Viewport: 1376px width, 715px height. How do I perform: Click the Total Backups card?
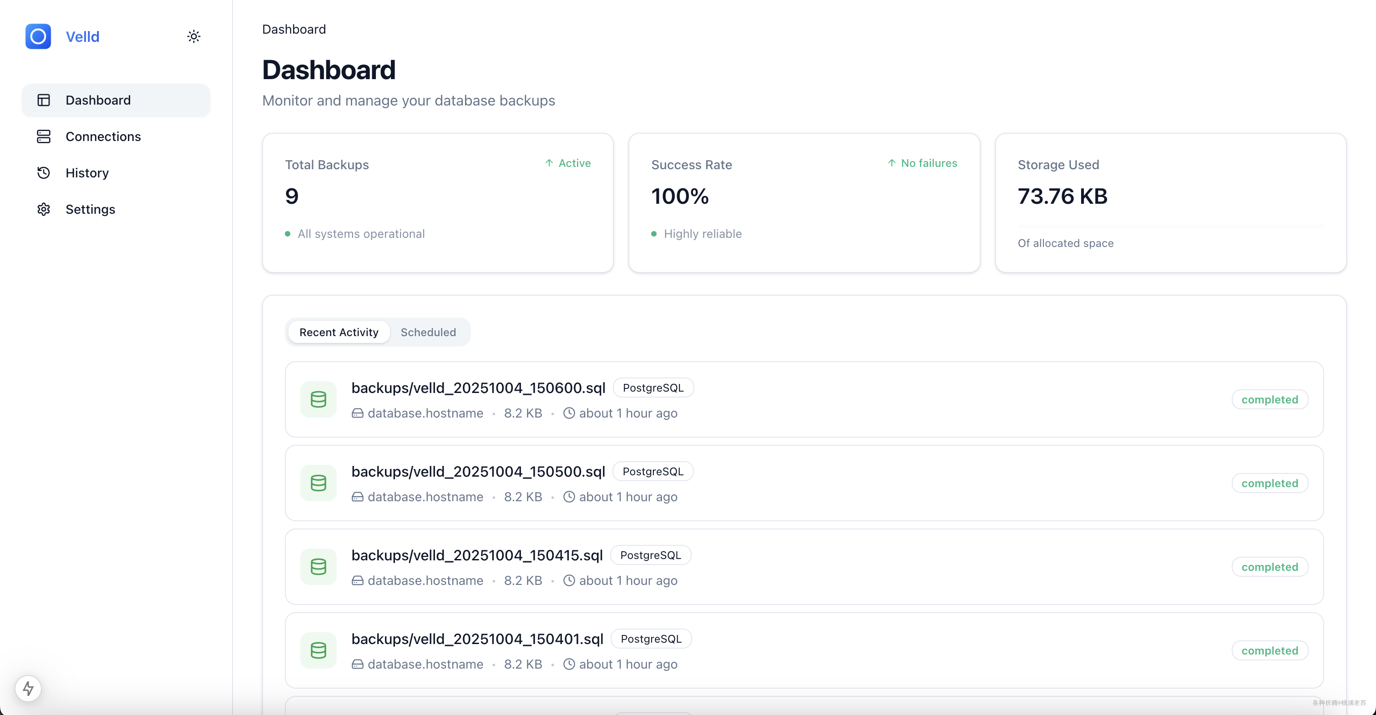(x=437, y=203)
